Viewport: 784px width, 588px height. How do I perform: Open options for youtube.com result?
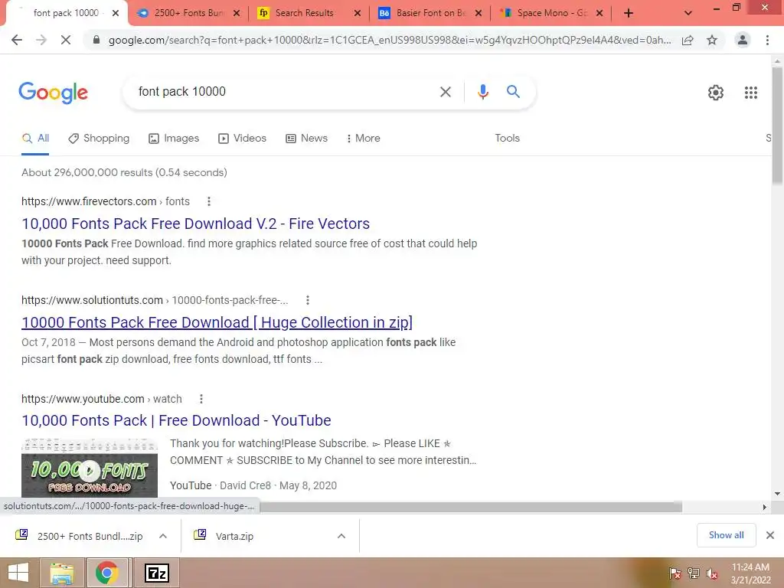(x=201, y=399)
